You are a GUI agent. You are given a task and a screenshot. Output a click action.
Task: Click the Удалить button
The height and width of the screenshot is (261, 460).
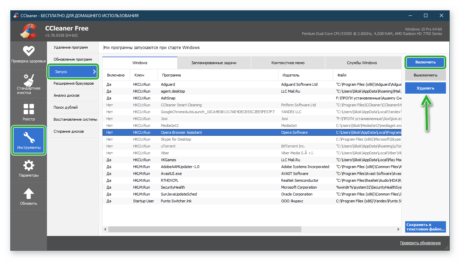[x=425, y=88]
